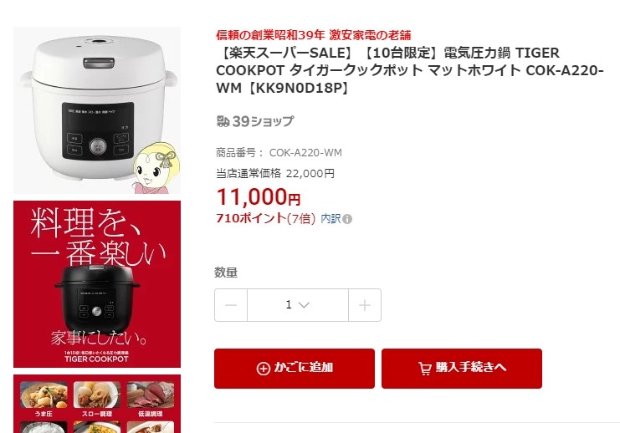
Task: Click the red 信頼の創業昭和39年 shop tagline
Action: pos(314,35)
